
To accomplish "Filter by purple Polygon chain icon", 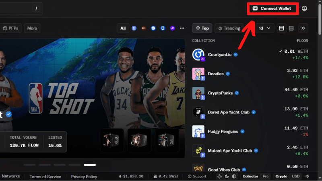I will pyautogui.click(x=173, y=28).
